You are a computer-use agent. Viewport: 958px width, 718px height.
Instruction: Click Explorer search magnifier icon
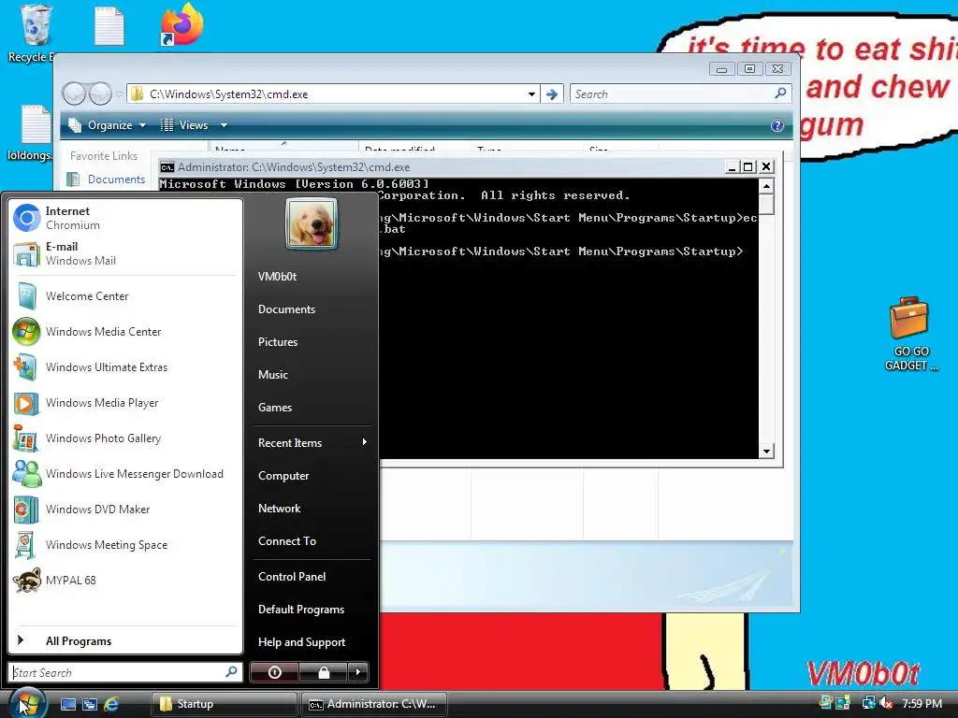(x=780, y=93)
